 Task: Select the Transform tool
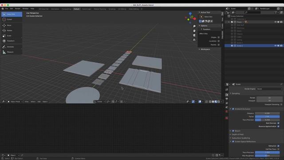(x=12, y=41)
